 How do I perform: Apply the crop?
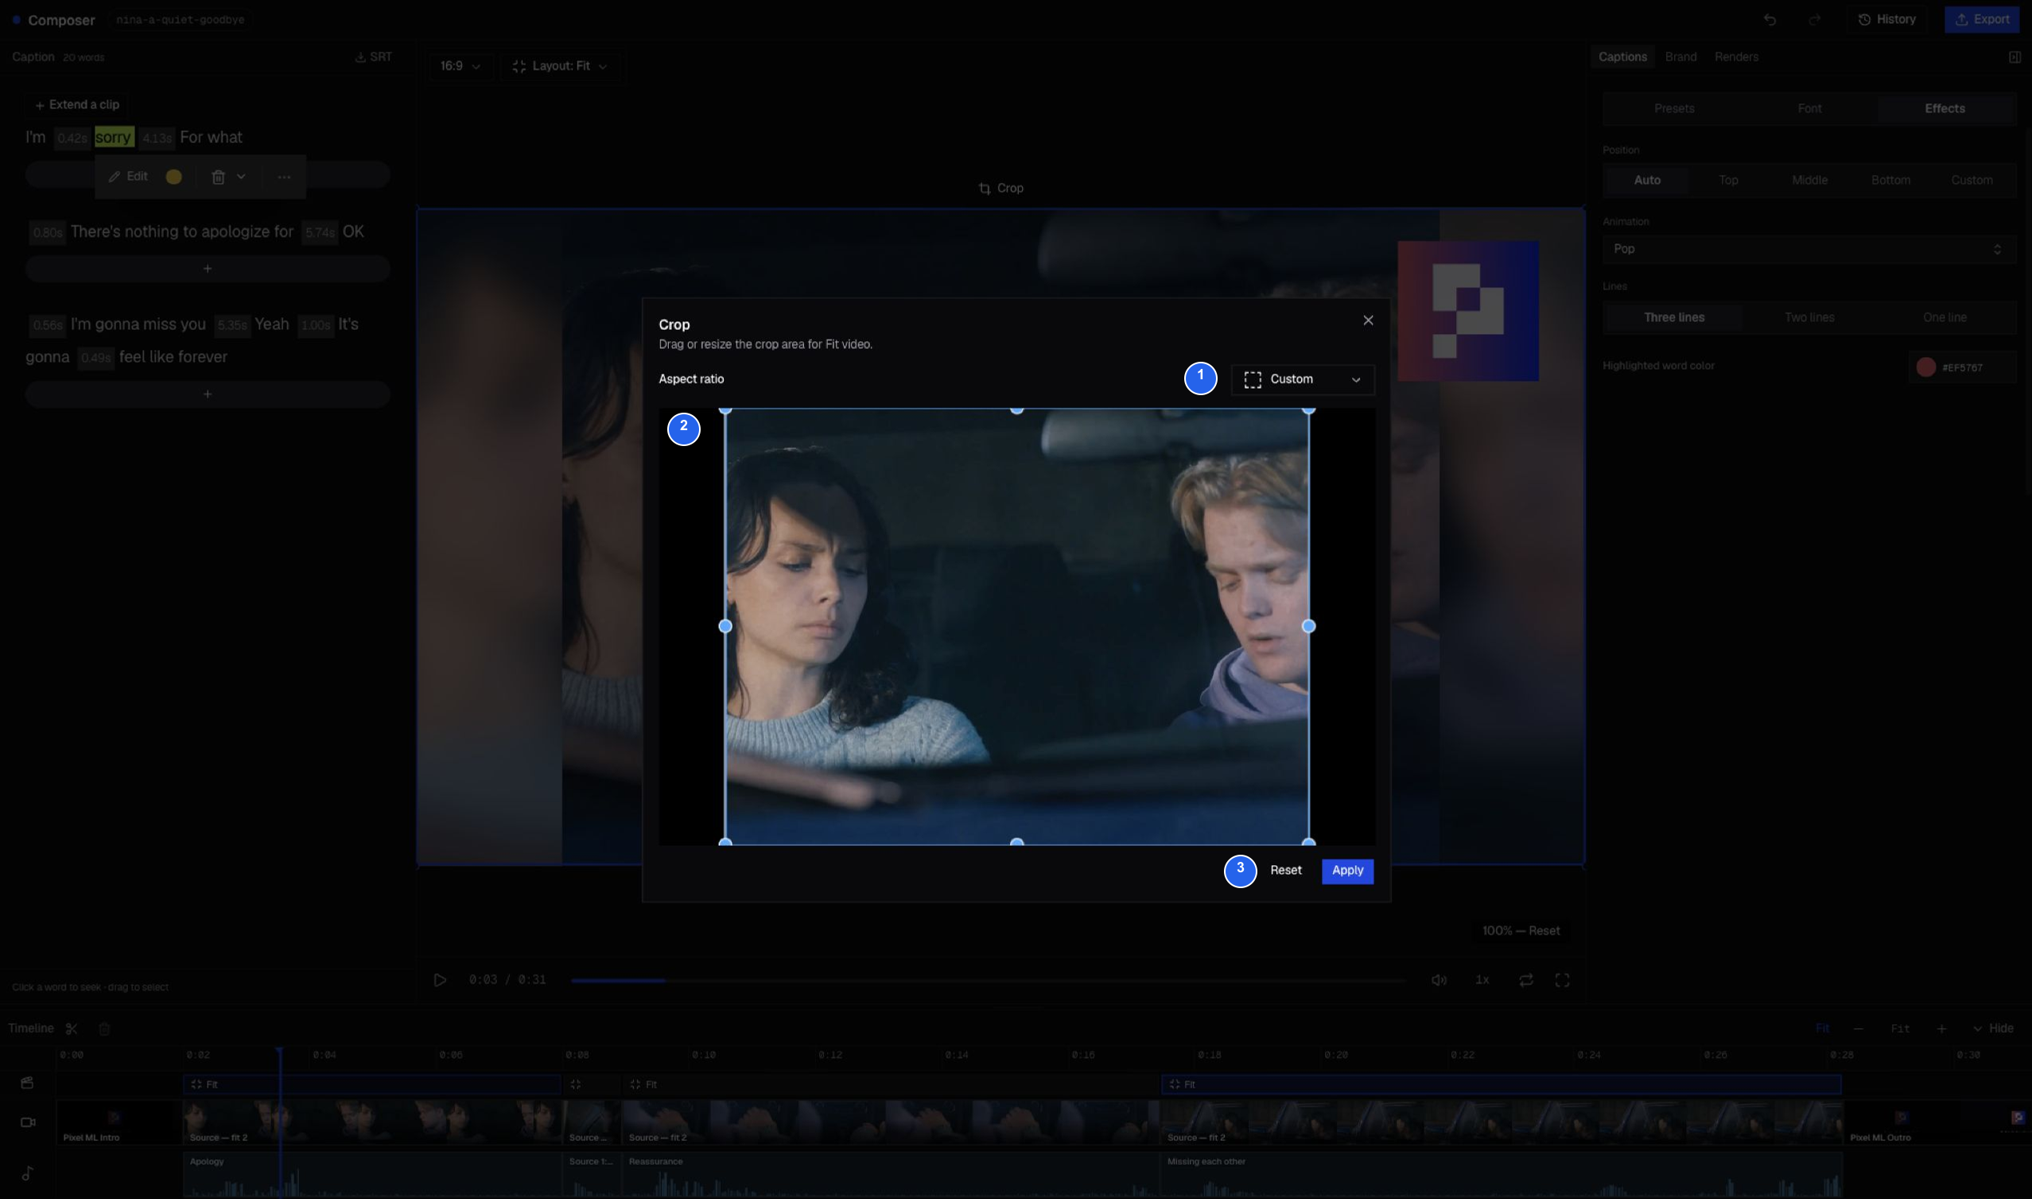tap(1348, 871)
